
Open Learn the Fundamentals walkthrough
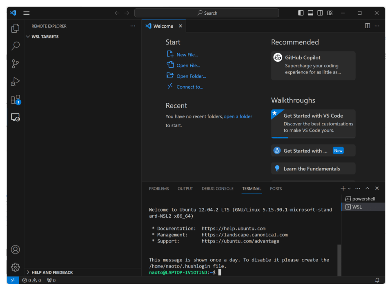click(313, 169)
